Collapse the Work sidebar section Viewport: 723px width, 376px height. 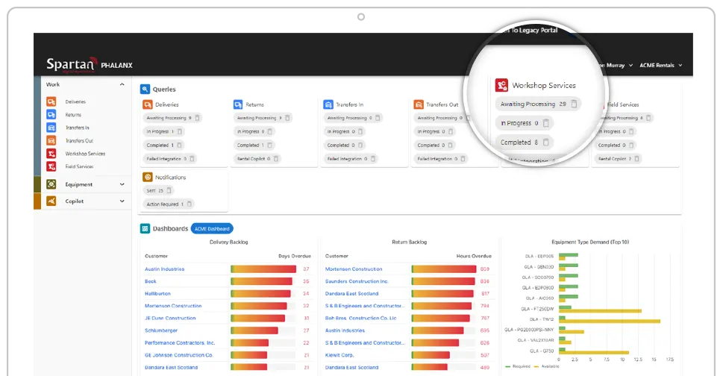(122, 84)
